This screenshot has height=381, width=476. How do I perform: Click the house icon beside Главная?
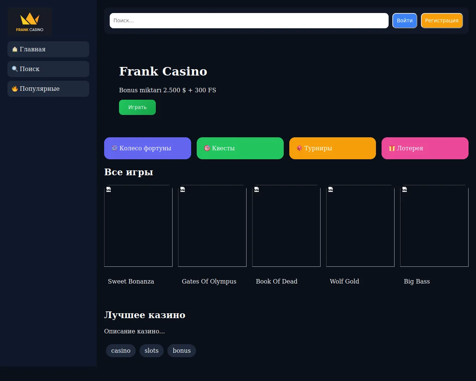pyautogui.click(x=15, y=49)
